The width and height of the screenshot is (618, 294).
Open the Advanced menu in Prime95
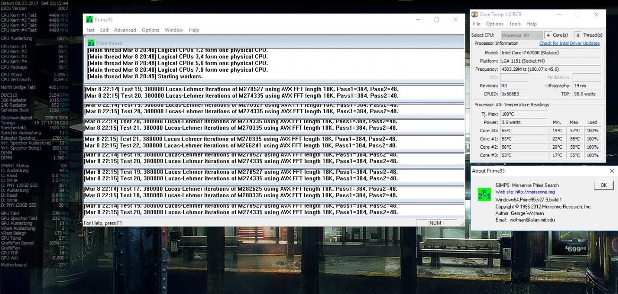tap(125, 30)
